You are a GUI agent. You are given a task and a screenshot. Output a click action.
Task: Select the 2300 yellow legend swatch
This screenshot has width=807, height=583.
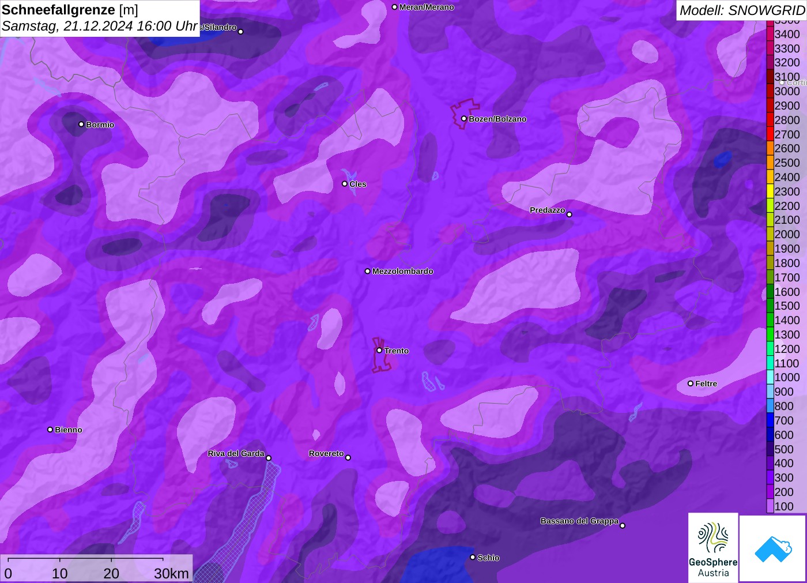[770, 191]
